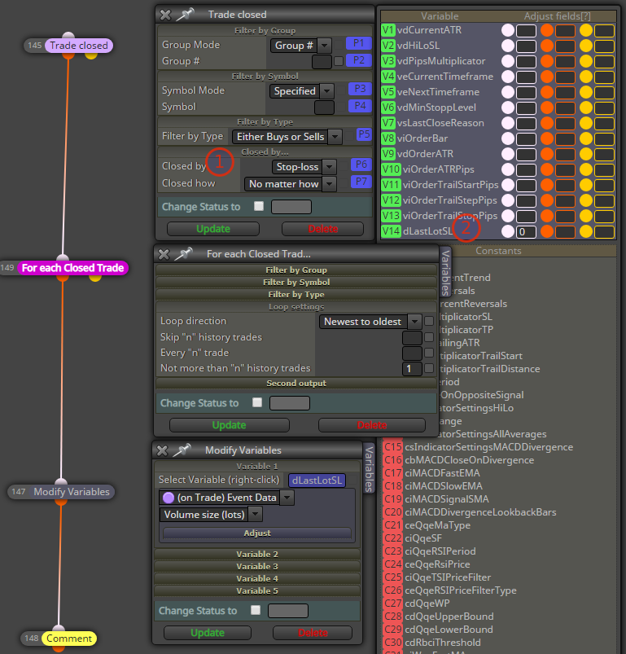Enable Change Status to checkbox in Trade closed
This screenshot has height=654, width=626.
coord(259,206)
